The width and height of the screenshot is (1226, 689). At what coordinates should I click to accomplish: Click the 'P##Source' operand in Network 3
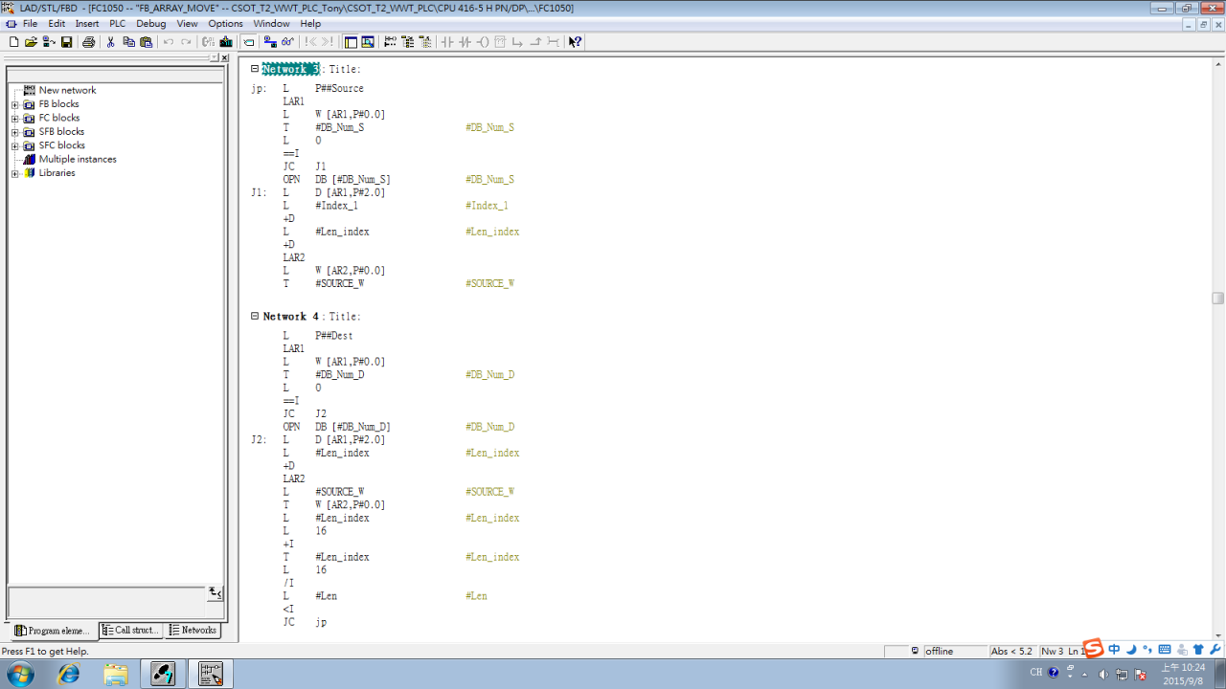click(x=339, y=89)
